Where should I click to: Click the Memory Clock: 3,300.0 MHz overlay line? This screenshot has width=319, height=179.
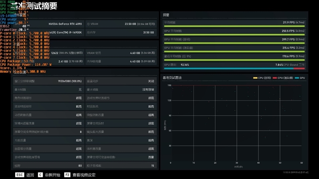click(x=23, y=72)
